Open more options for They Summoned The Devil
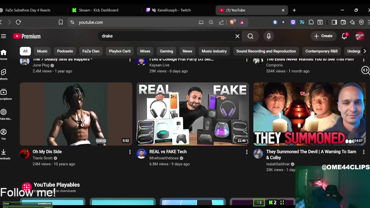 point(363,152)
